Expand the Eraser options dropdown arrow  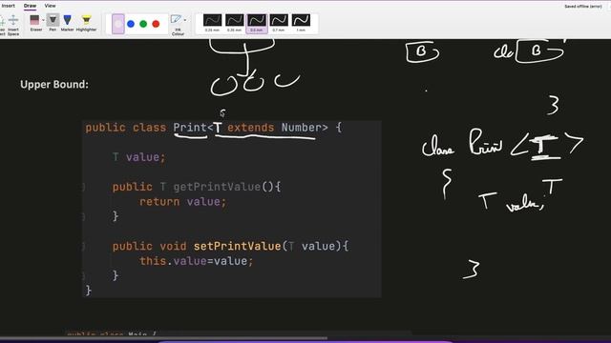[x=43, y=20]
